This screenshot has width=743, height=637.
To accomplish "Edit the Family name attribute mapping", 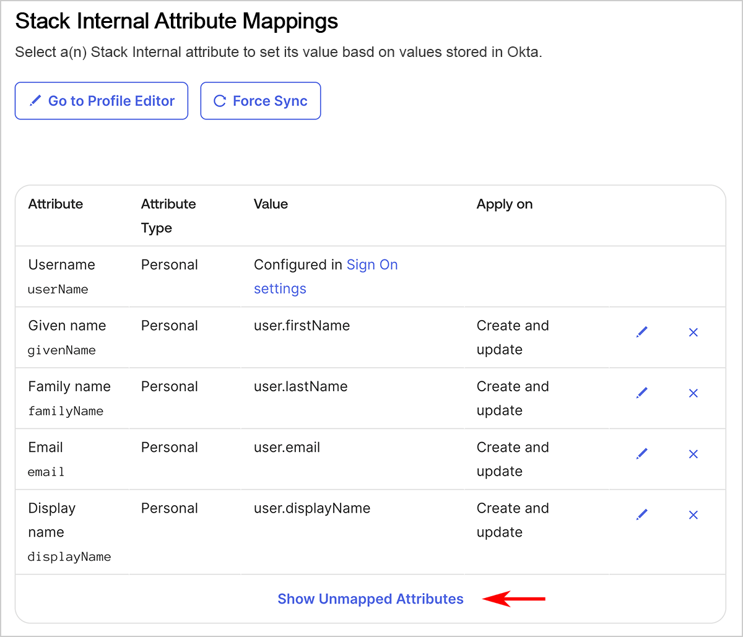I will tap(642, 393).
